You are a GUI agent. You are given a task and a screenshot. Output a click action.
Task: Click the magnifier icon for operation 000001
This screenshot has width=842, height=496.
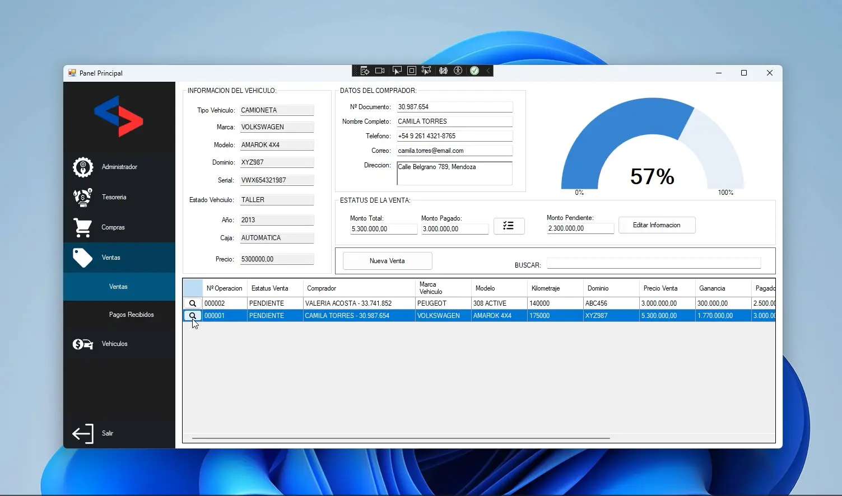[x=193, y=316]
